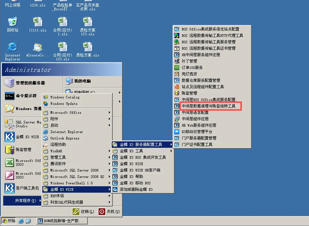The width and height of the screenshot is (309, 226).
Task: Open 金蝶 K3 WISE HR客户端
Action: click(140, 170)
